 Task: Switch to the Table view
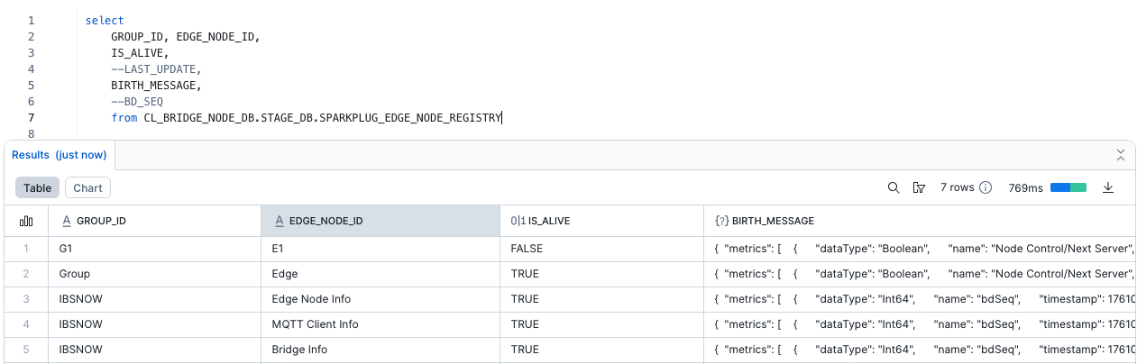pos(37,187)
